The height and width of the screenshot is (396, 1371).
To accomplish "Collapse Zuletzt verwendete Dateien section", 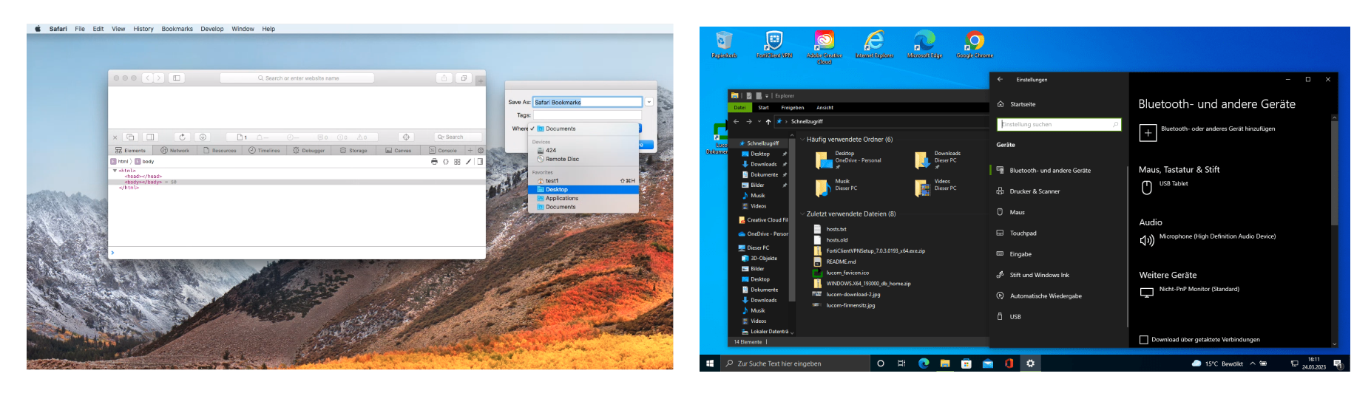I will click(x=802, y=214).
